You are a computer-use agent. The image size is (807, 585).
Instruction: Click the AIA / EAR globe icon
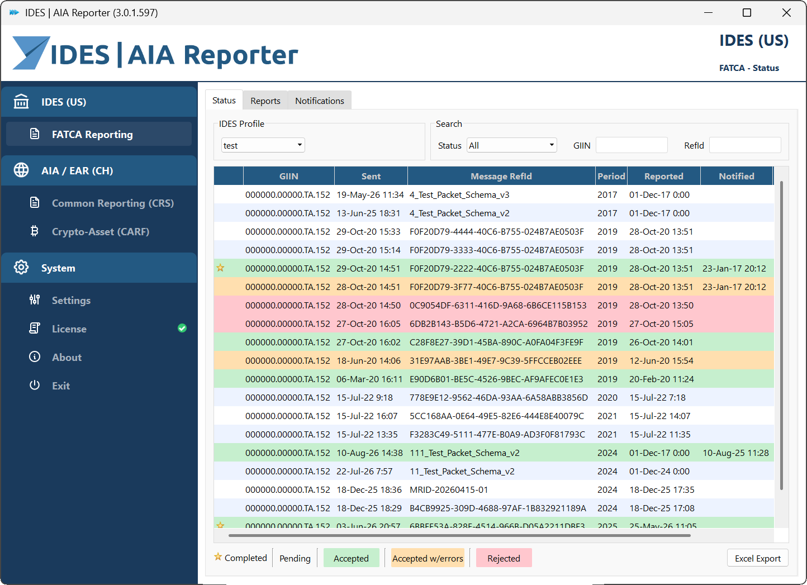click(x=21, y=170)
